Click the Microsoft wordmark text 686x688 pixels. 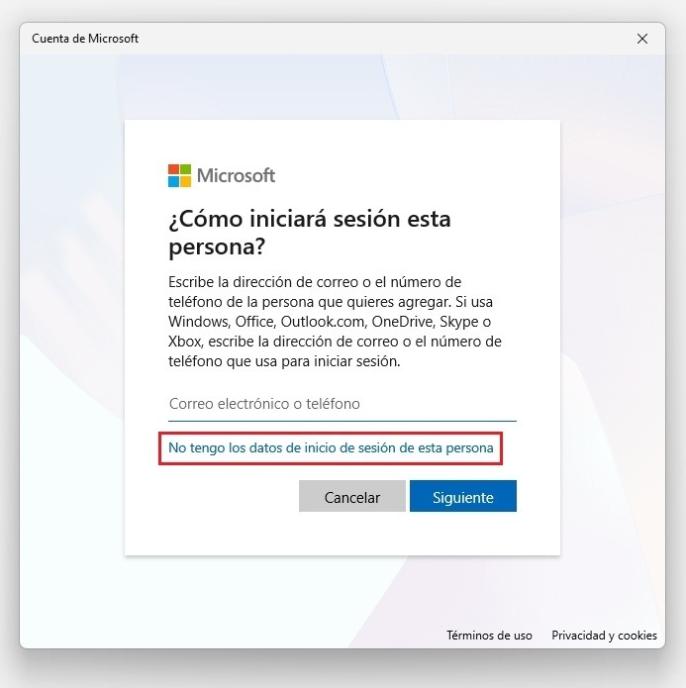236,175
